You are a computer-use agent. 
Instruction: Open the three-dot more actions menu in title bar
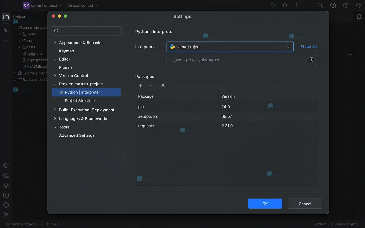click(296, 5)
